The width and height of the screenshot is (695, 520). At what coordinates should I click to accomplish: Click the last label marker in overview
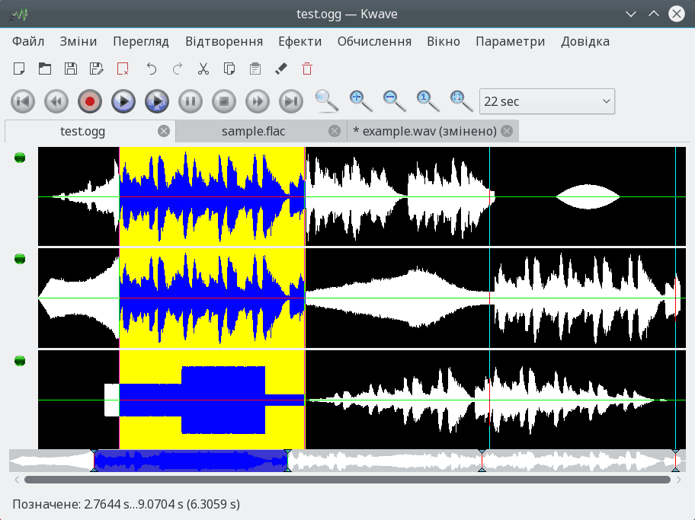click(x=675, y=461)
